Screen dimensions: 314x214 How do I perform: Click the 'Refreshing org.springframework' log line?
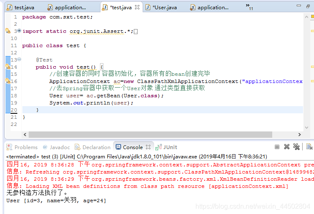point(160,172)
